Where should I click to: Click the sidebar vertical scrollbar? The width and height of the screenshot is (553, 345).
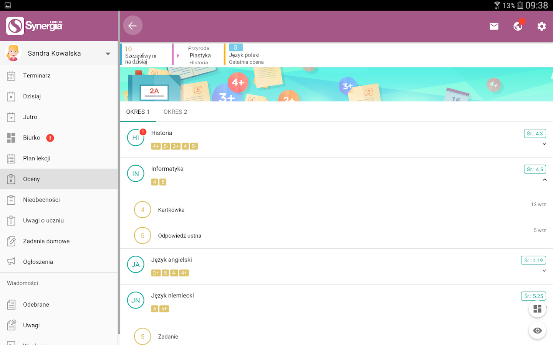(x=119, y=172)
